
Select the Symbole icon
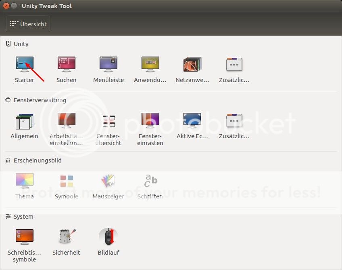click(x=66, y=181)
